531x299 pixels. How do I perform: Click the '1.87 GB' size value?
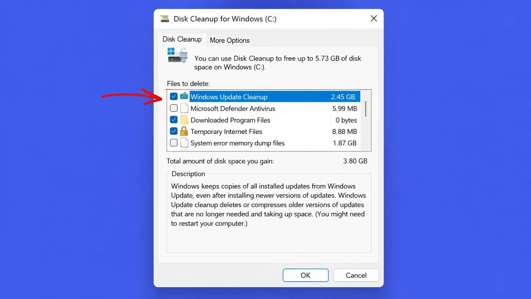click(345, 143)
